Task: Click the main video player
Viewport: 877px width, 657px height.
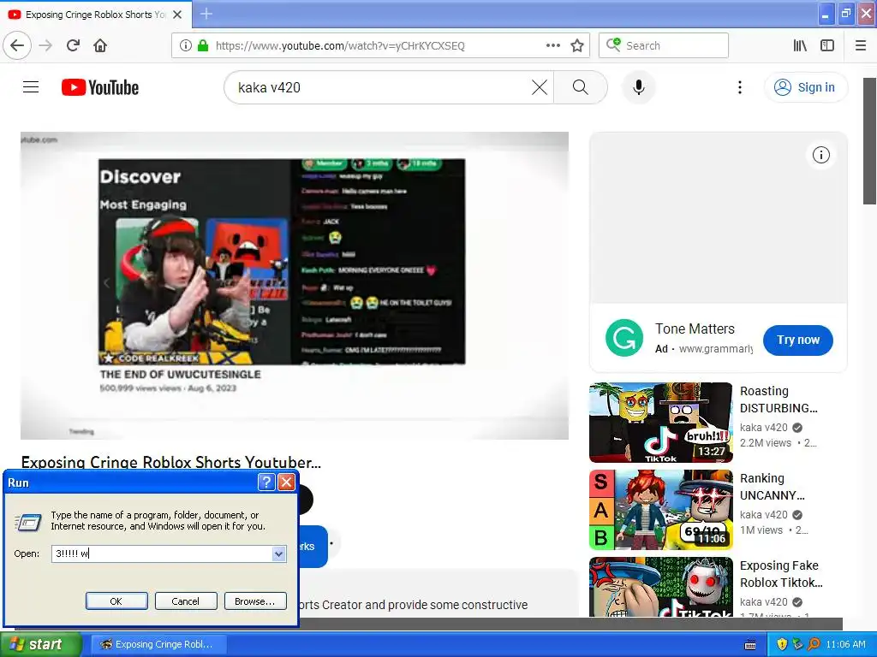Action: pyautogui.click(x=295, y=286)
